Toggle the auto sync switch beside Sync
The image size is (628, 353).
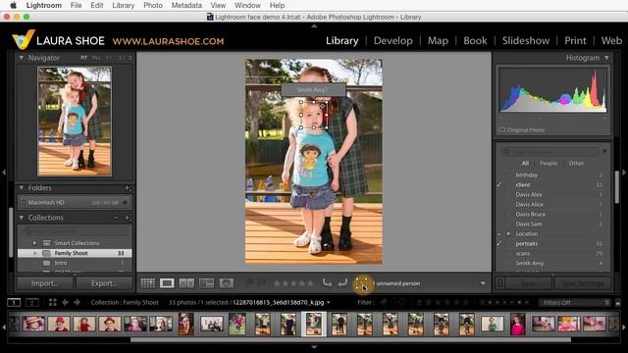(499, 283)
